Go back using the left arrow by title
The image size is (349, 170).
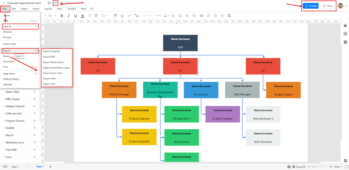coord(3,3)
